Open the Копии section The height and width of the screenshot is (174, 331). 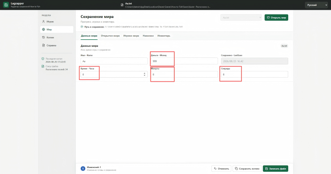(56, 38)
